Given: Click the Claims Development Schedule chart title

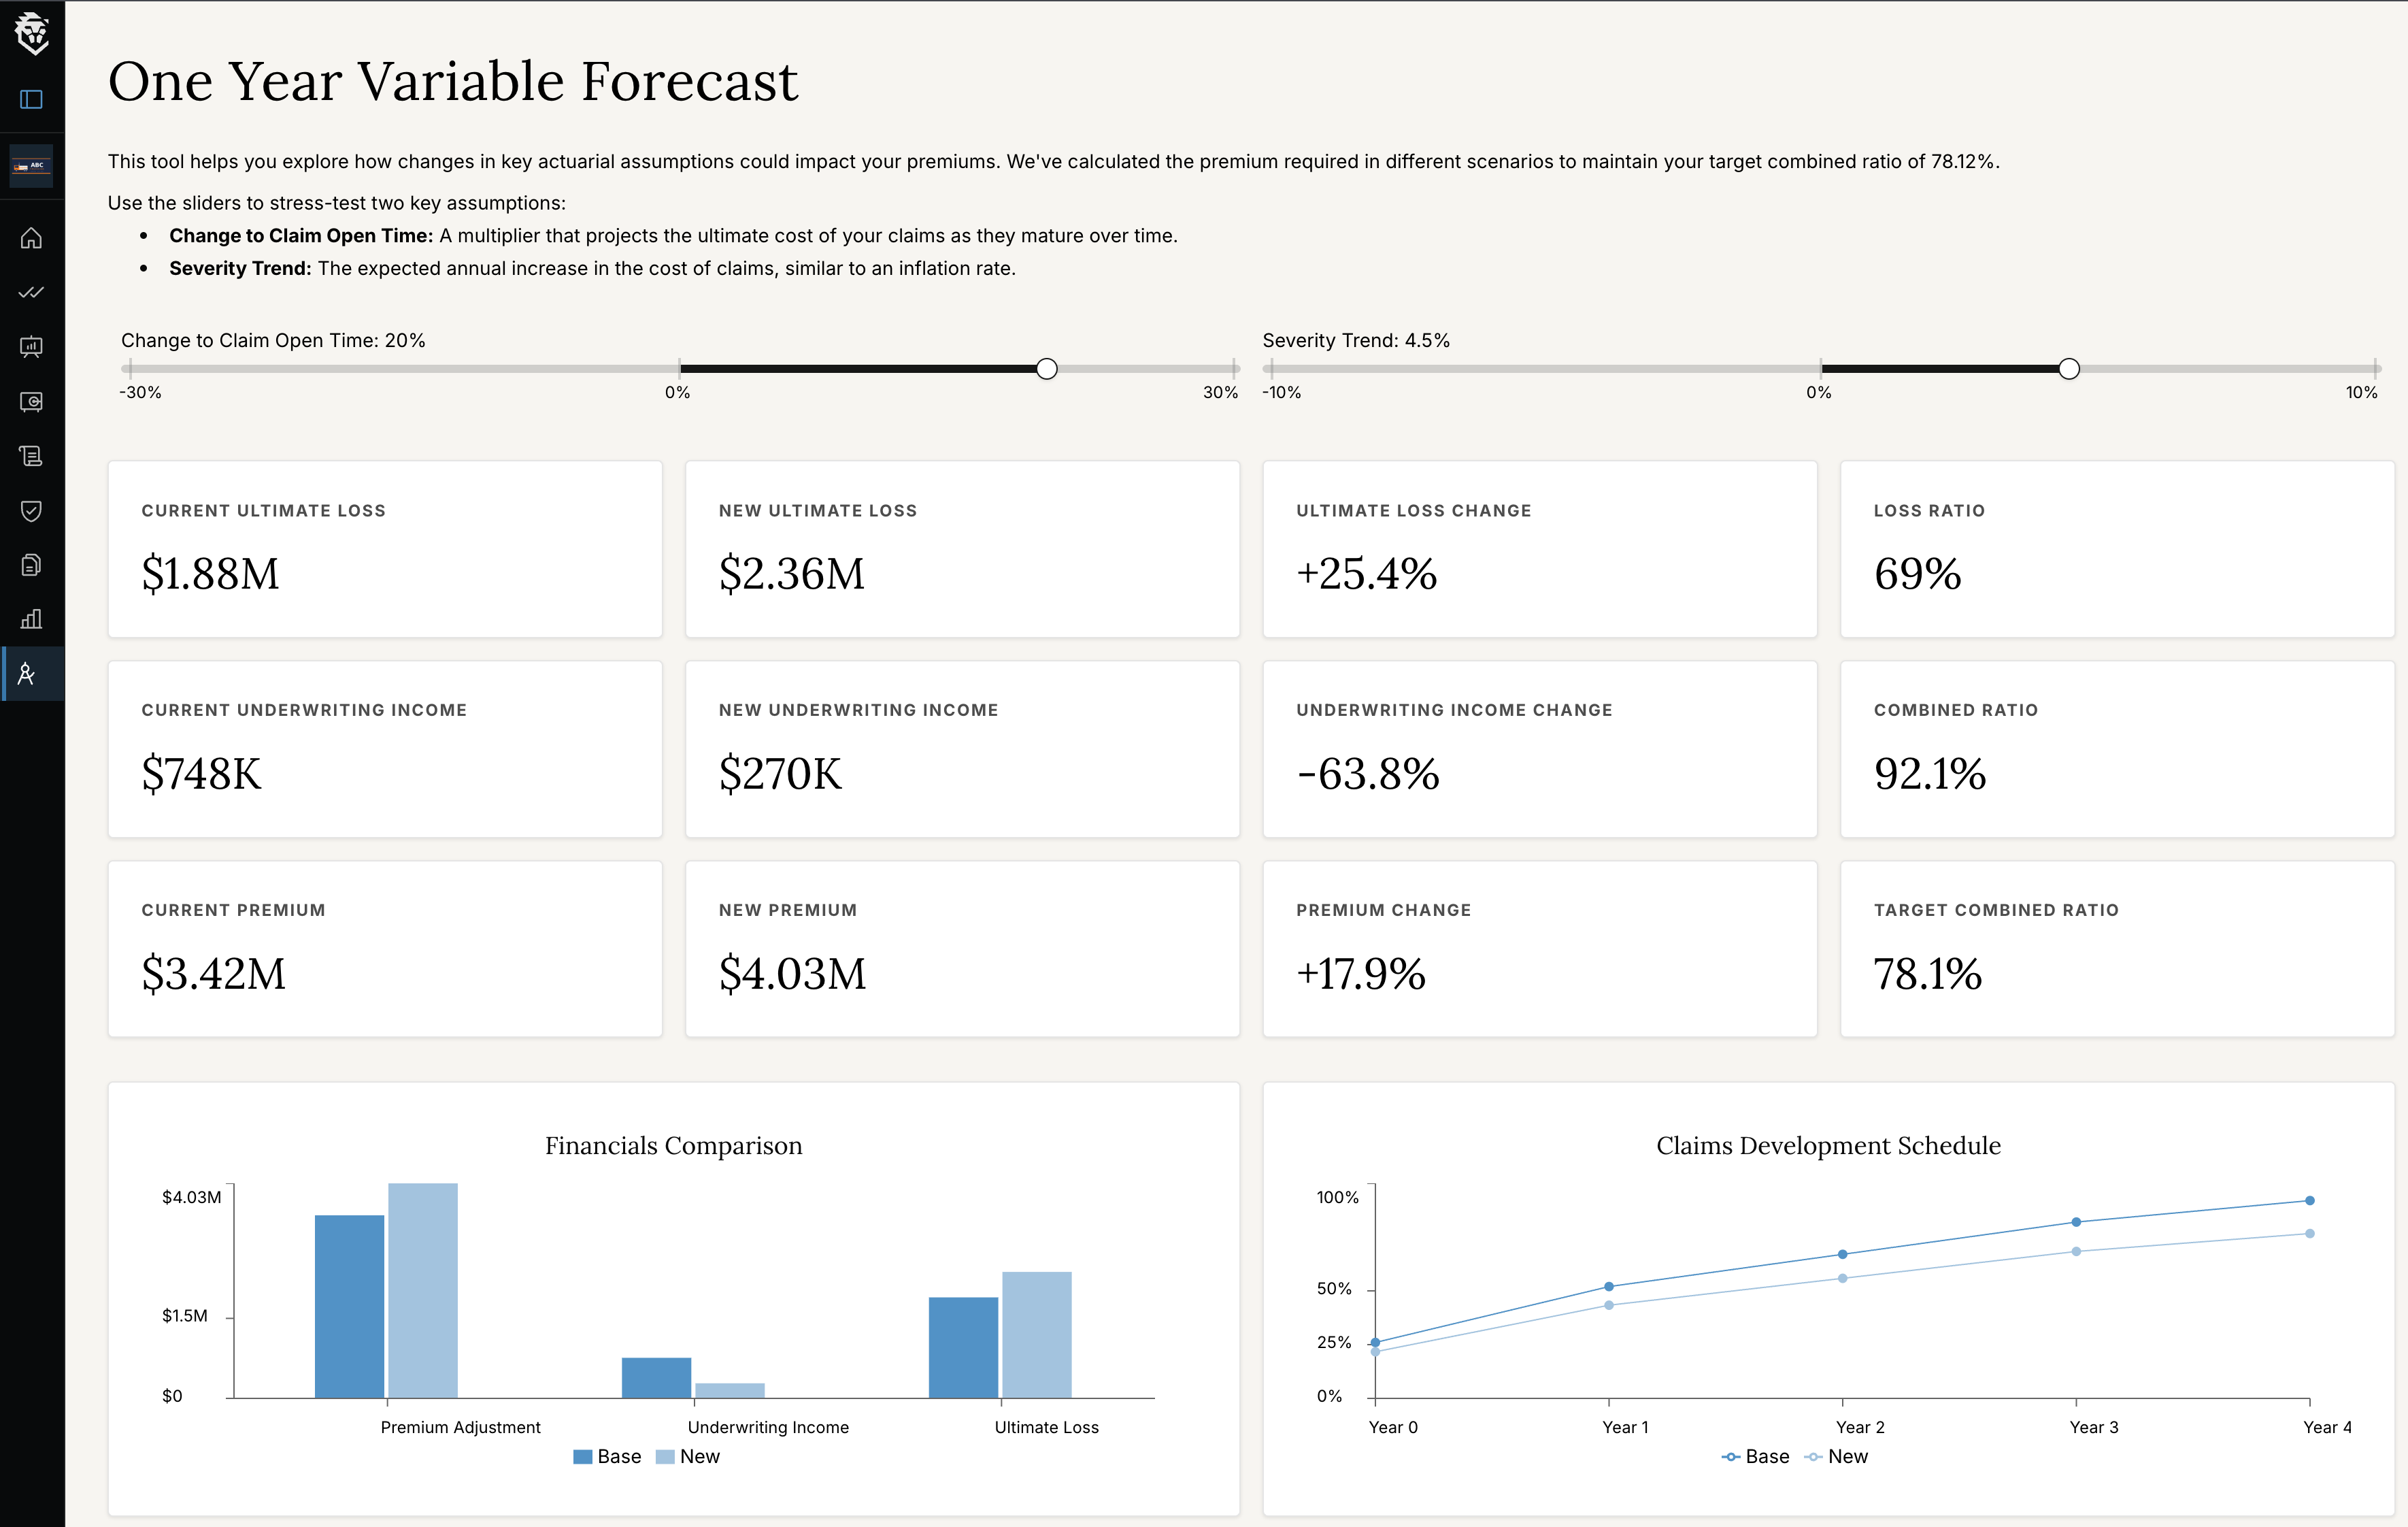Looking at the screenshot, I should click(1828, 1146).
